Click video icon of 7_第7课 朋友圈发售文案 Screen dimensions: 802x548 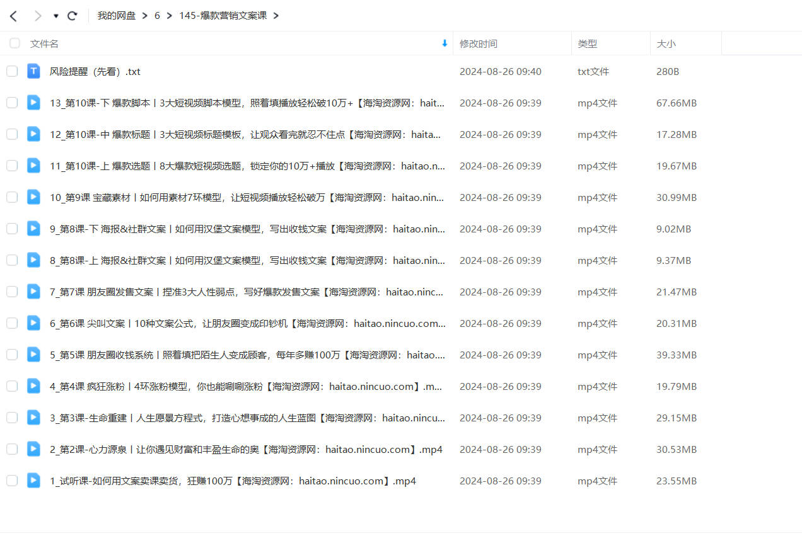point(33,292)
